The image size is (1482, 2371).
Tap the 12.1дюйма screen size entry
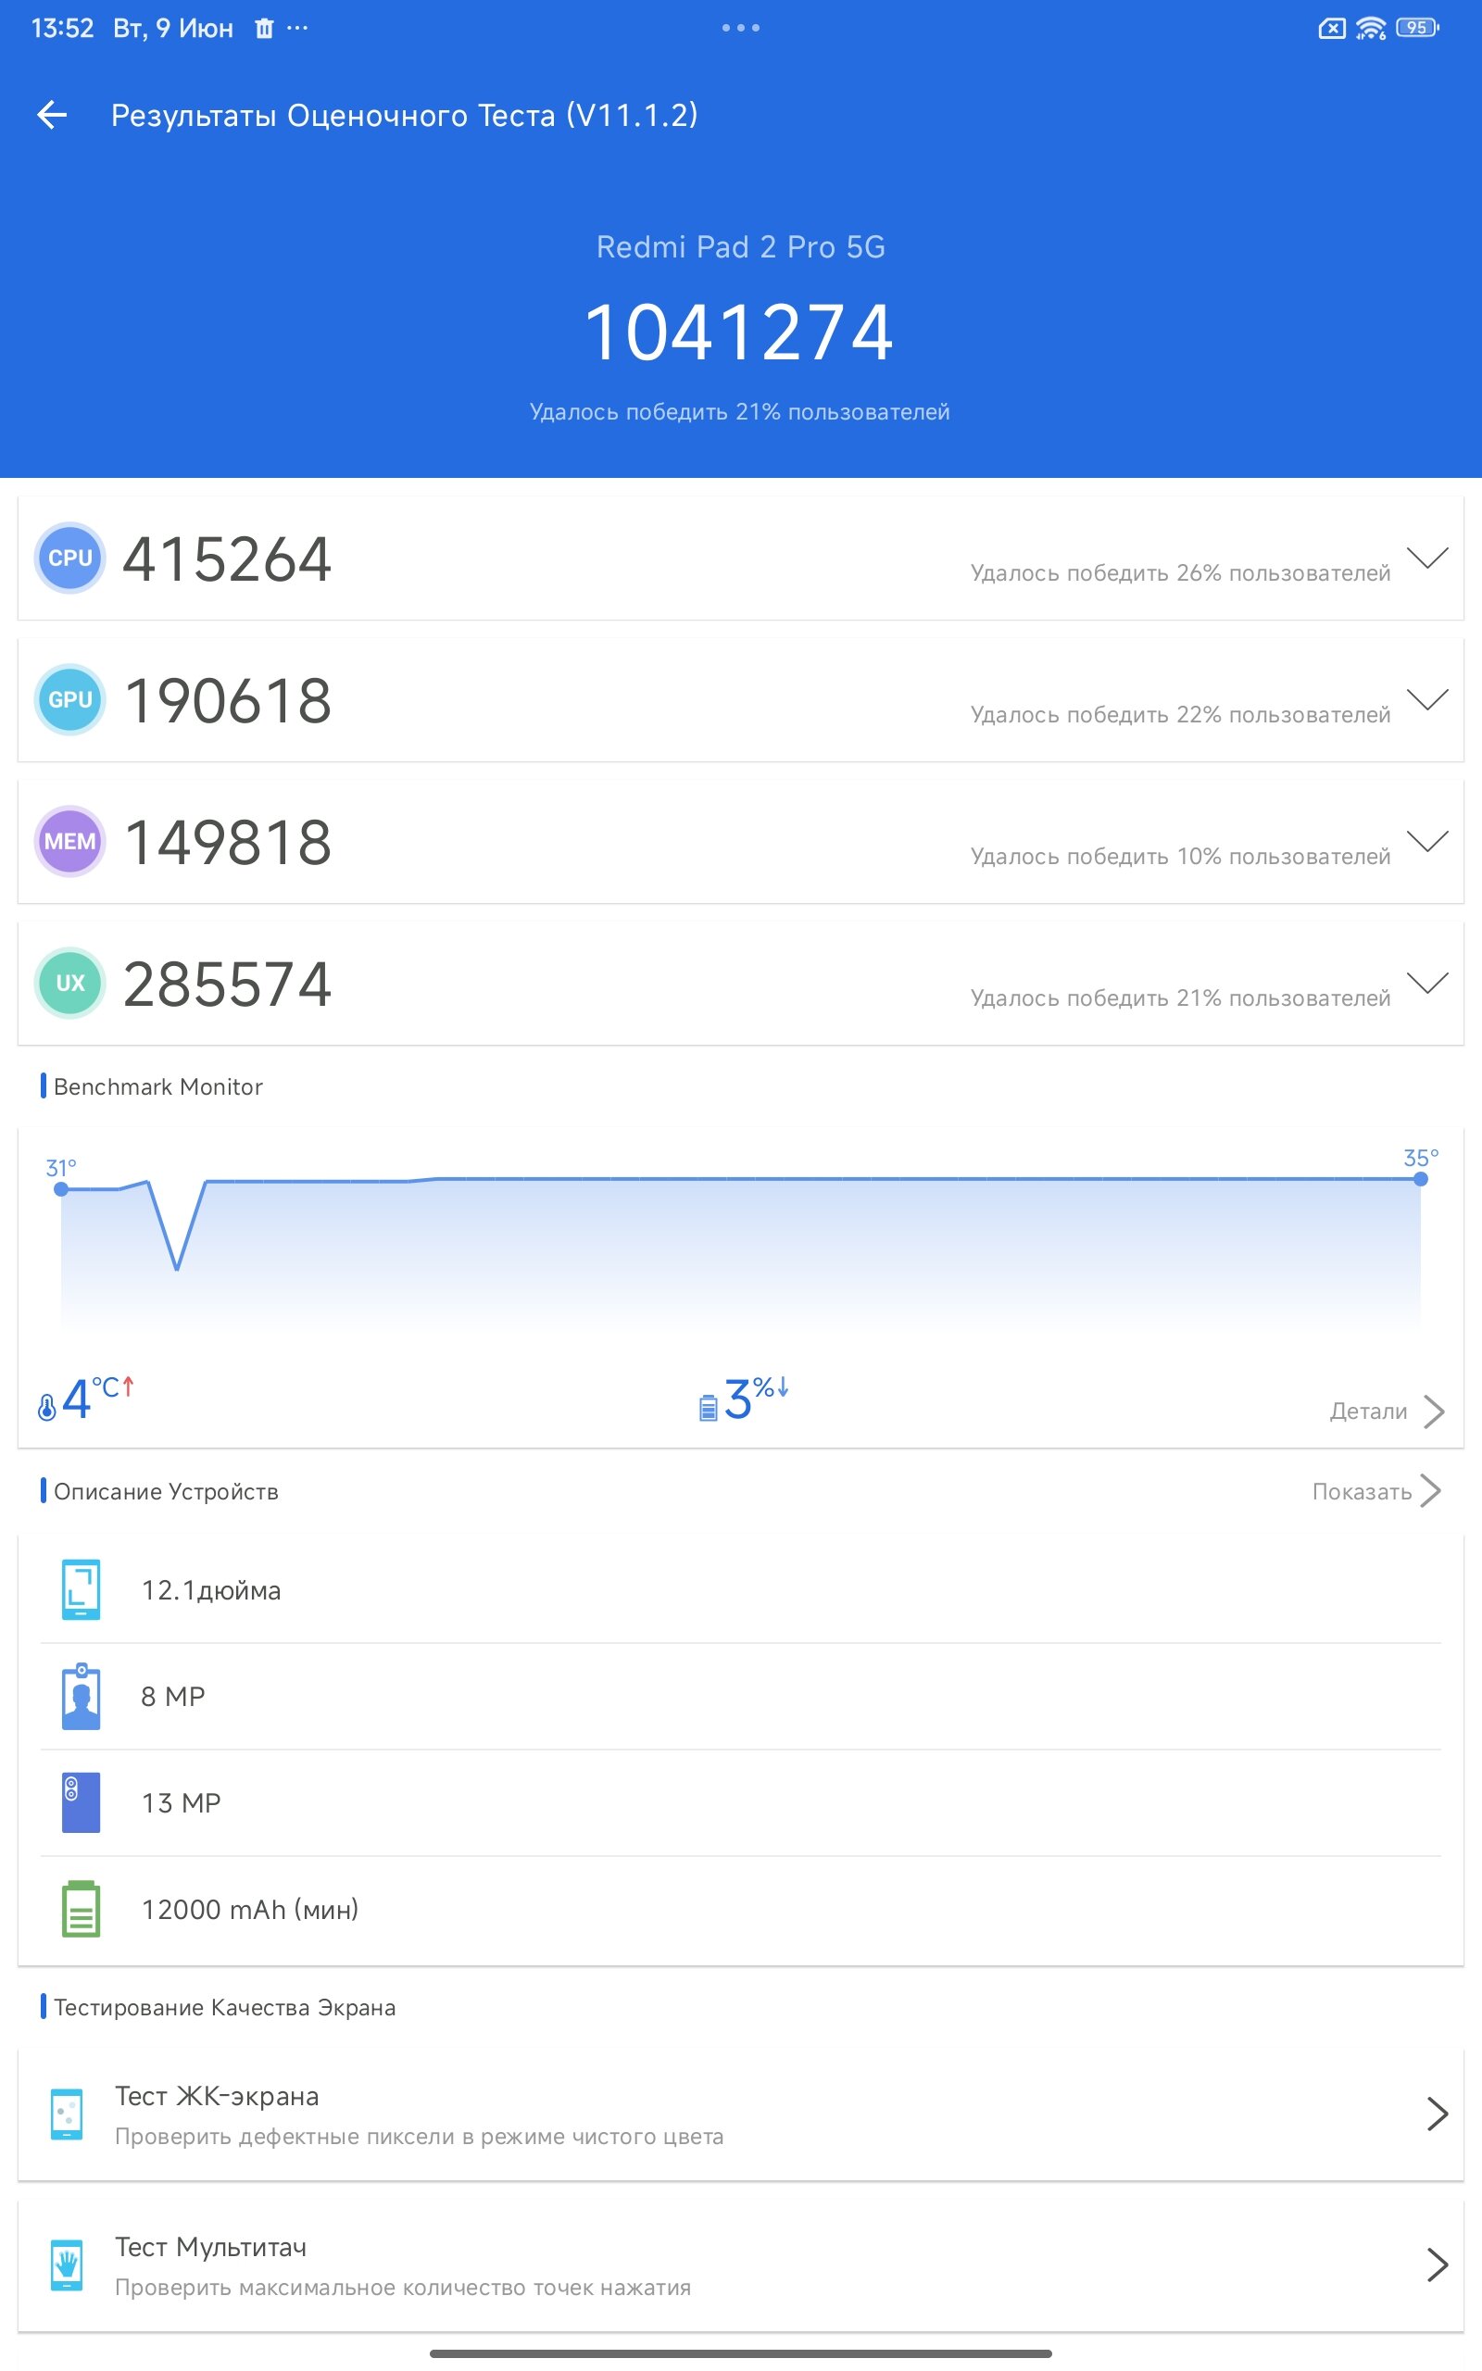point(741,1589)
